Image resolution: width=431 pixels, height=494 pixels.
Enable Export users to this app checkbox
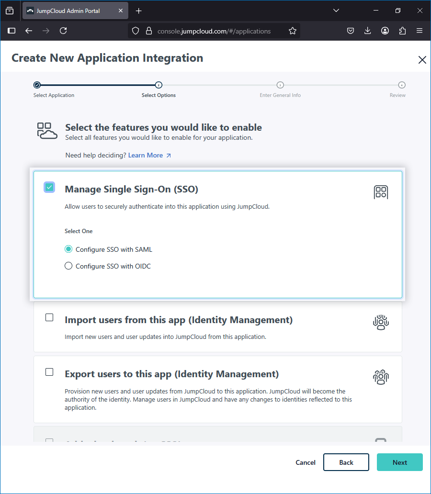click(49, 372)
